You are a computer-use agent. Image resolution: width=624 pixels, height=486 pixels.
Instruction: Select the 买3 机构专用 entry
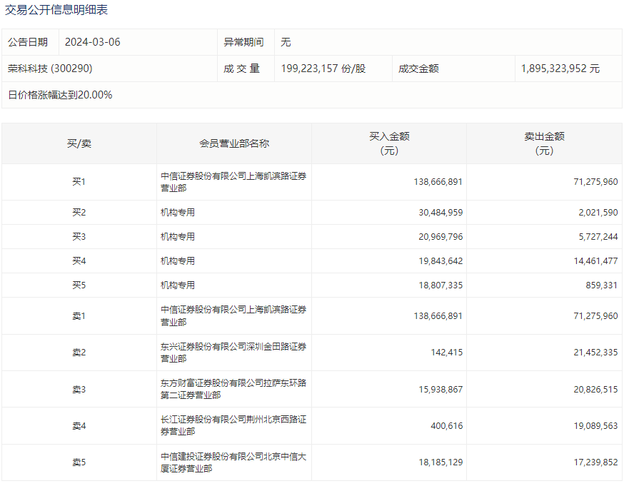(x=178, y=237)
